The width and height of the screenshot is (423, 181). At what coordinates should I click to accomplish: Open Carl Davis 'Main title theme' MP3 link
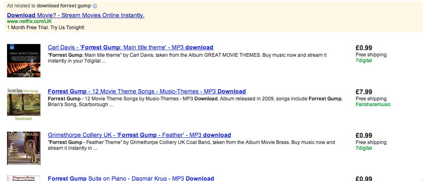point(130,47)
